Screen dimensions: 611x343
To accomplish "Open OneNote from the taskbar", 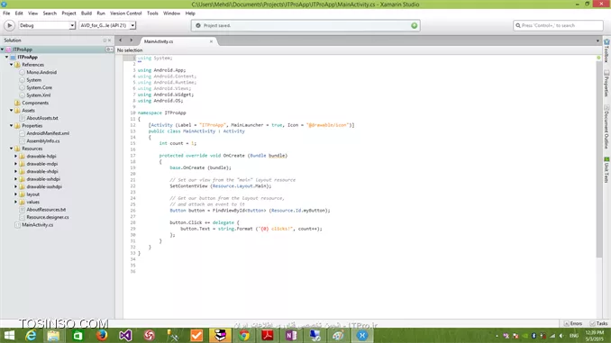I will (x=291, y=335).
